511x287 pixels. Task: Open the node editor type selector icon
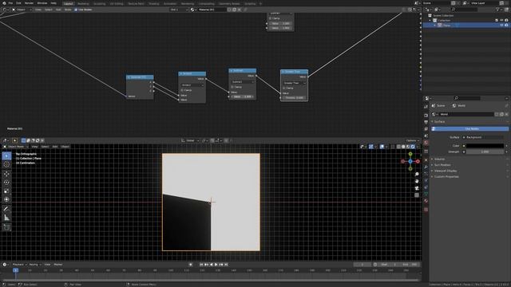coord(5,10)
